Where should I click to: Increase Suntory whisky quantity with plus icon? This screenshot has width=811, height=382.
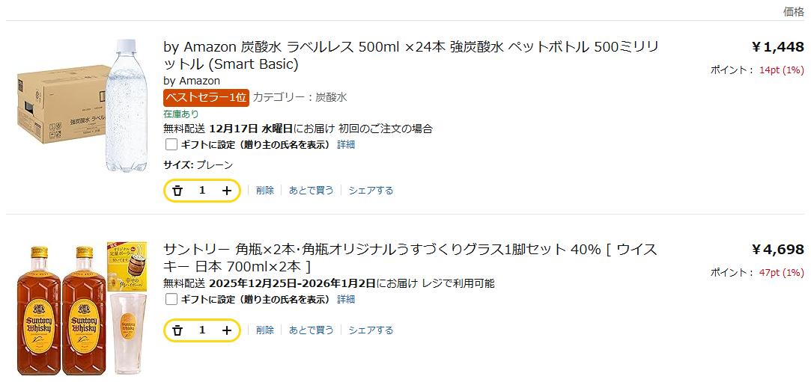(x=227, y=330)
